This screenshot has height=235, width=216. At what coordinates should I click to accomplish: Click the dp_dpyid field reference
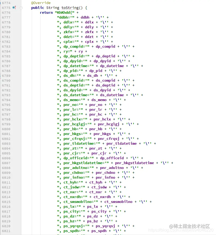tap(102, 61)
